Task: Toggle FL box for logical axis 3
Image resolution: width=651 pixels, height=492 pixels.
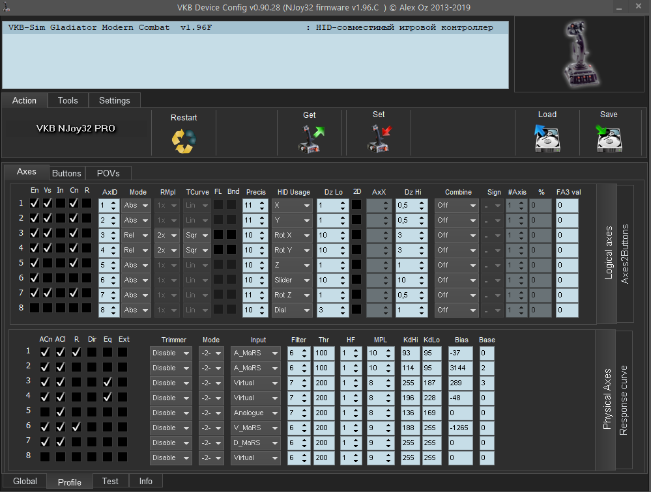Action: 218,234
